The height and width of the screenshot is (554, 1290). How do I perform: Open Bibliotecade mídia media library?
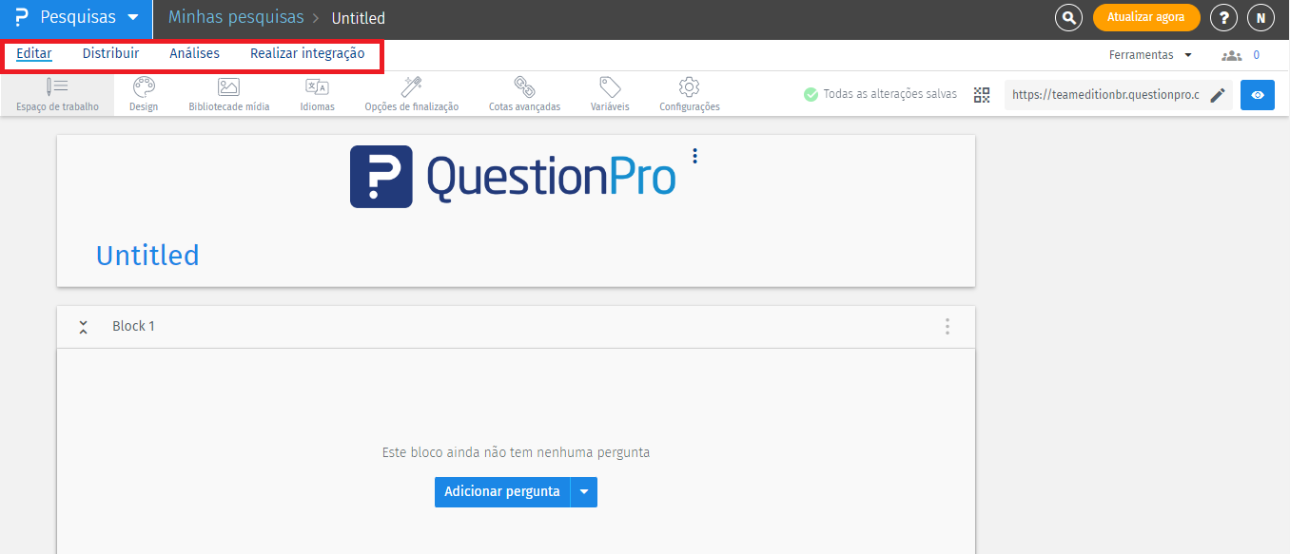(228, 94)
